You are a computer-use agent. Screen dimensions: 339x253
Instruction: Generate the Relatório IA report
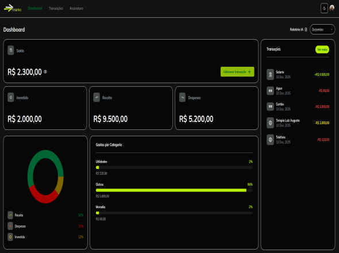(299, 30)
